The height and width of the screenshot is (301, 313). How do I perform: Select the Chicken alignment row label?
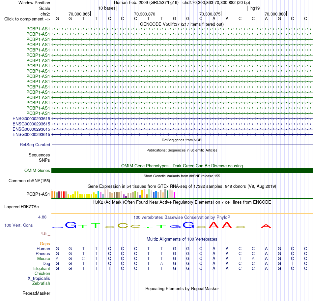[42, 273]
